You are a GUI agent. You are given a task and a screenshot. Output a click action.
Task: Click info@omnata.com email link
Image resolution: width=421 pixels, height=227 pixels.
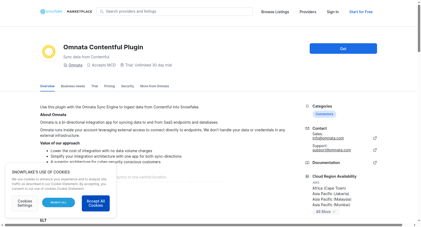coord(328,138)
